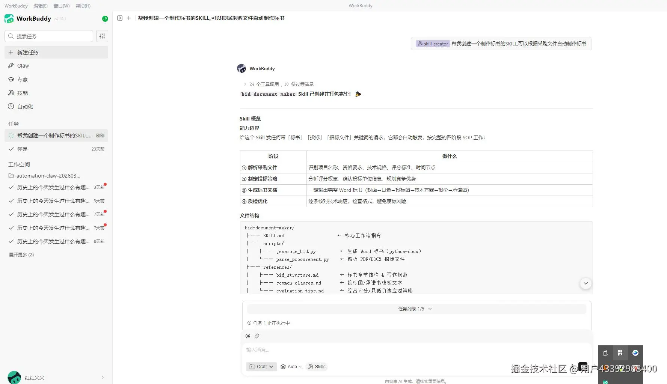This screenshot has width=667, height=384.
Task: Click the bookmark-shaped tray icon
Action: (x=620, y=353)
